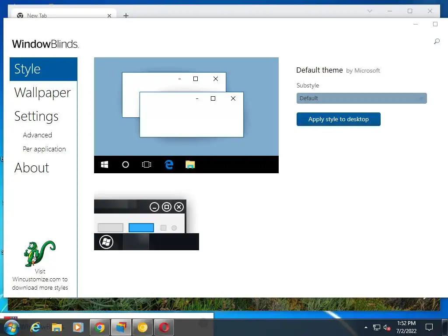Open the Style section in WindowBlinds
The height and width of the screenshot is (336, 448).
[43, 69]
